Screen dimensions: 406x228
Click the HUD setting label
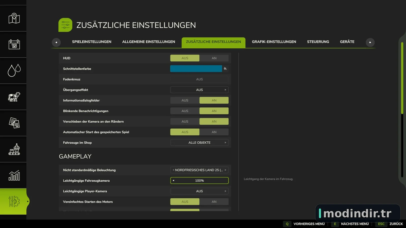[67, 58]
